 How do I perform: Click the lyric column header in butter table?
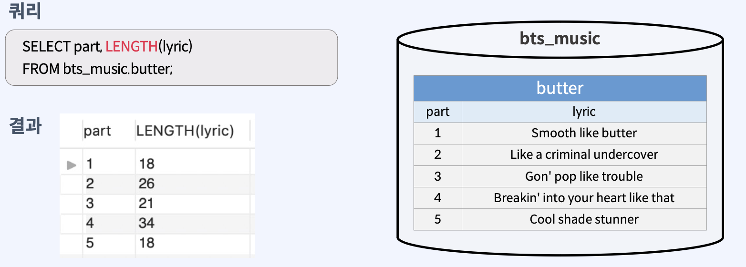(x=584, y=112)
